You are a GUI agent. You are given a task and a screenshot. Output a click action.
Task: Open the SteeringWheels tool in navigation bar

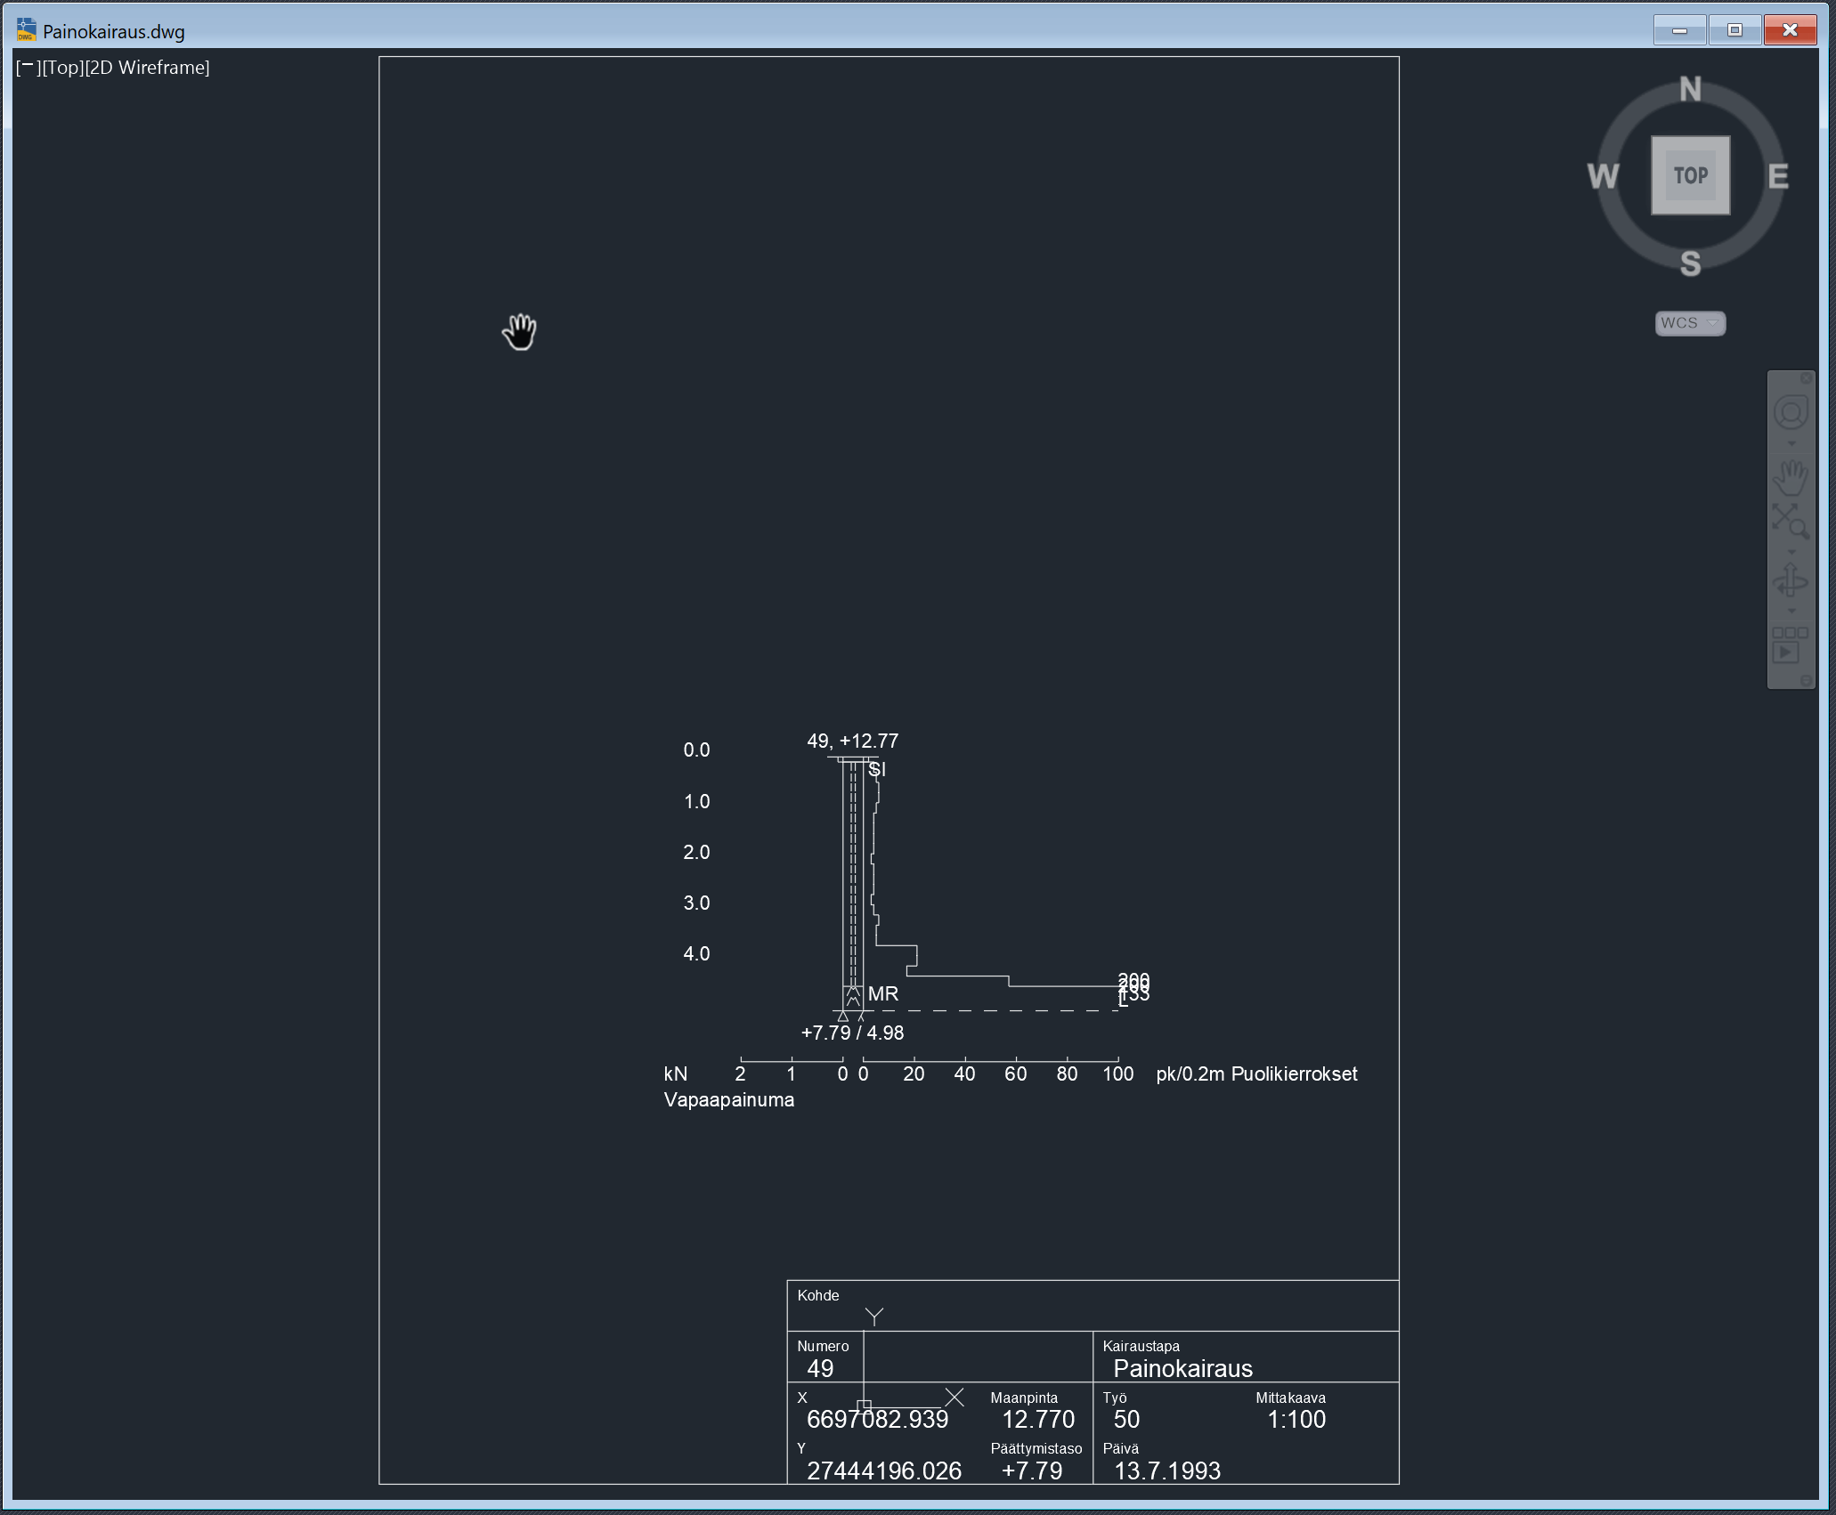click(x=1791, y=412)
